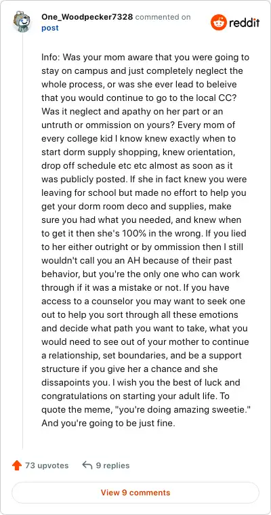Click the orange Reddit Snoo logo icon
Viewport: 271px width, 515px height.
(218, 22)
